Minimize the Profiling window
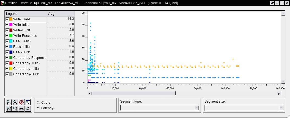 pyautogui.click(x=277, y=3)
